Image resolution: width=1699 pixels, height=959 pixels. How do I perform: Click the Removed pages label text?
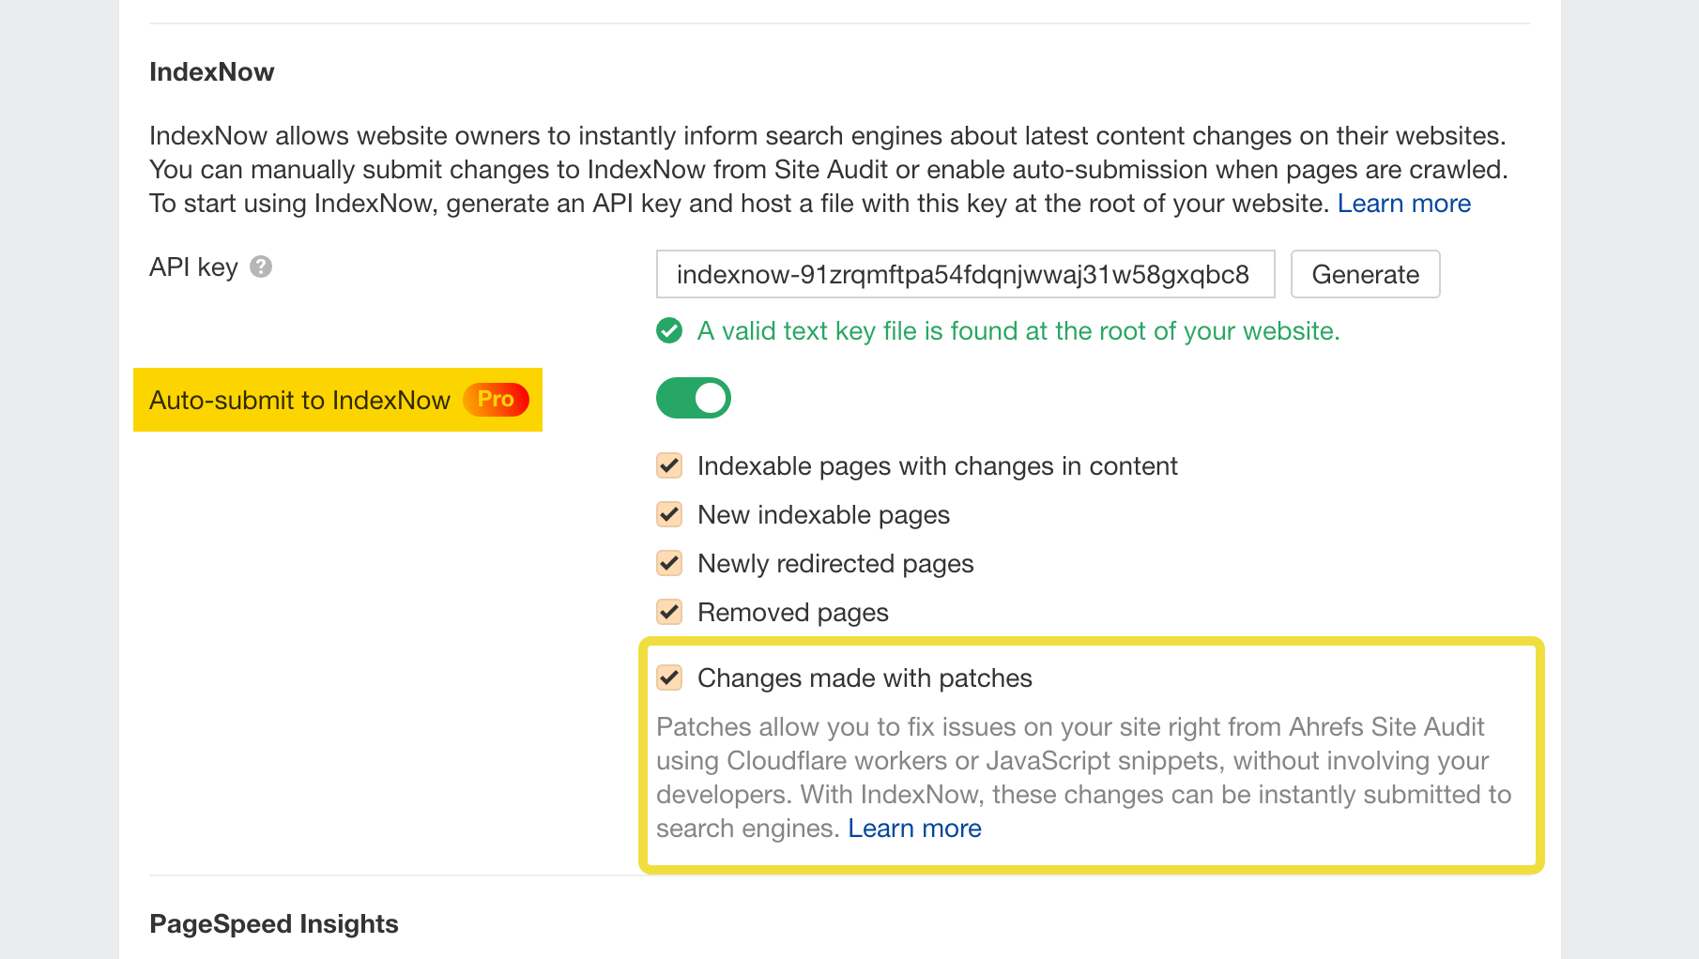tap(792, 613)
